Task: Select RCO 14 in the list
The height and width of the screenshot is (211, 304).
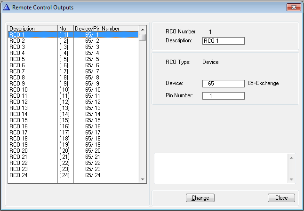Action: (x=73, y=114)
